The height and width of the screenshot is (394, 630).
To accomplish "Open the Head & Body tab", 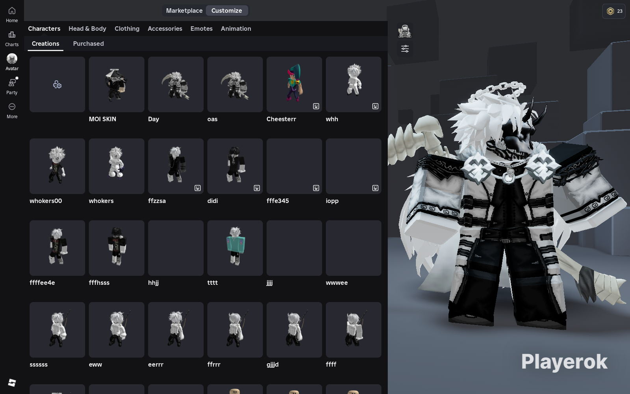I will pyautogui.click(x=87, y=28).
